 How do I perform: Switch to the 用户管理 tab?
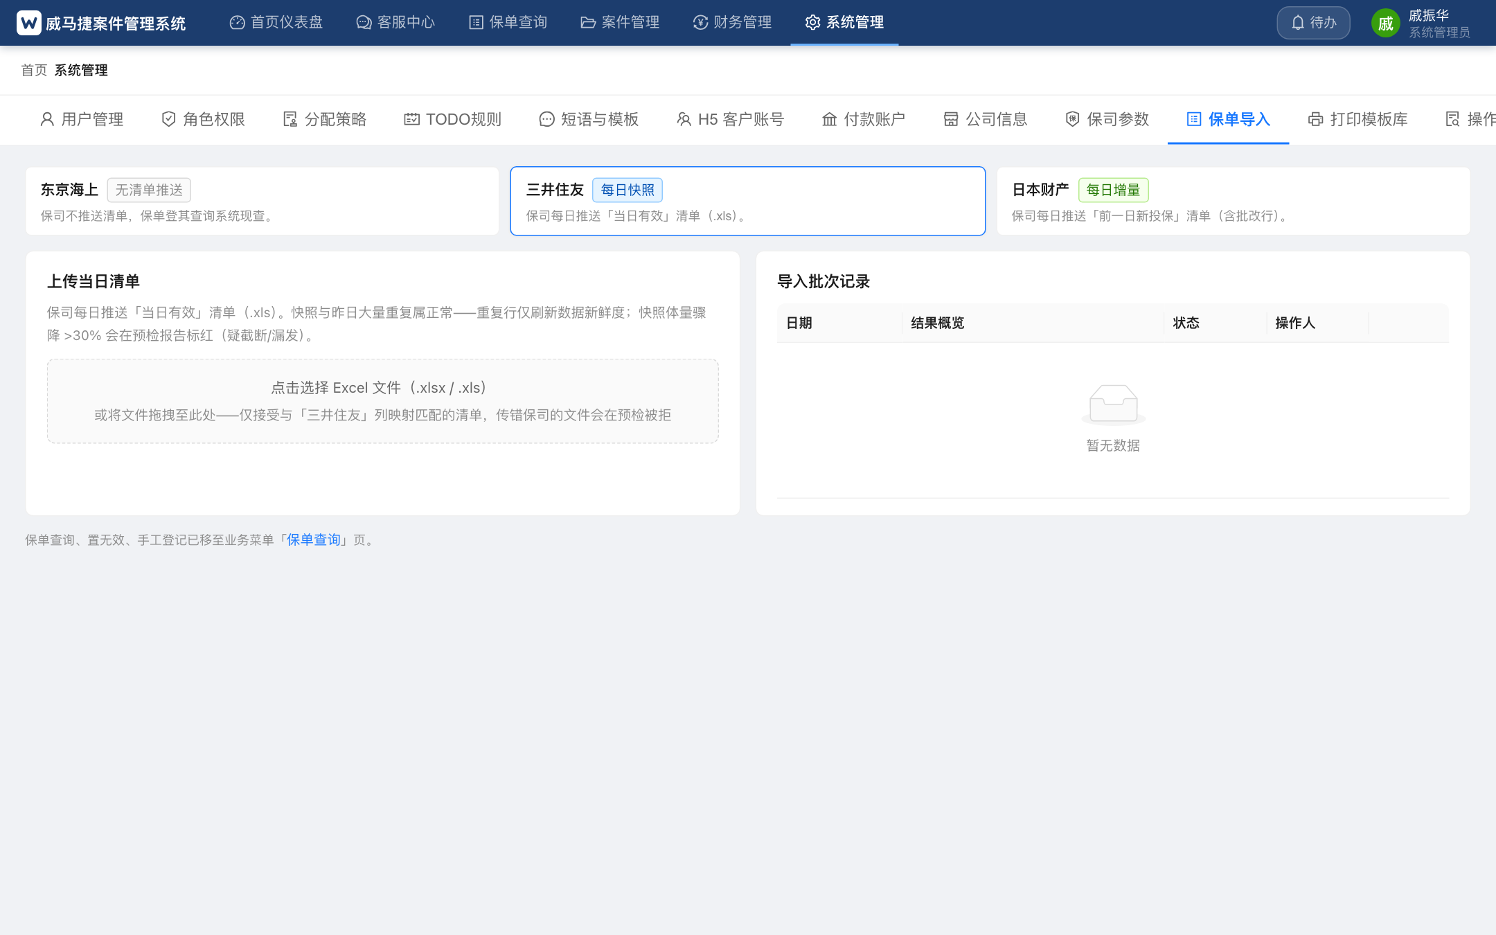82,119
